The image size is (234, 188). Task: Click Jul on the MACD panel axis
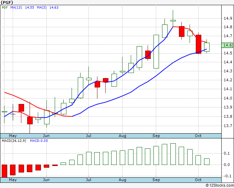coord(88,180)
